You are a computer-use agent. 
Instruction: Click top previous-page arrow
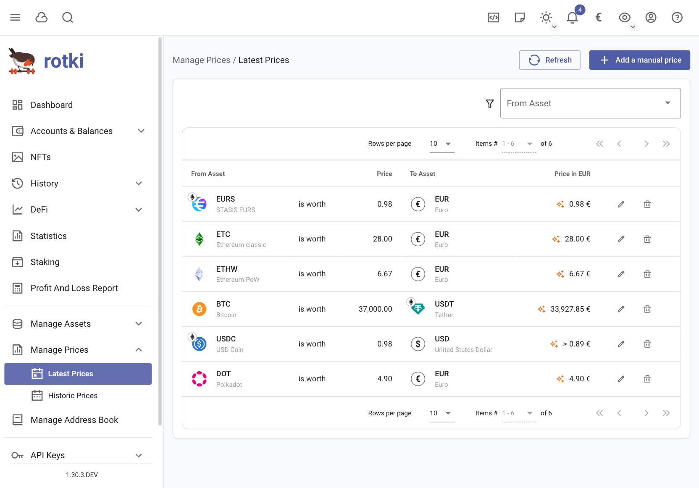(619, 144)
